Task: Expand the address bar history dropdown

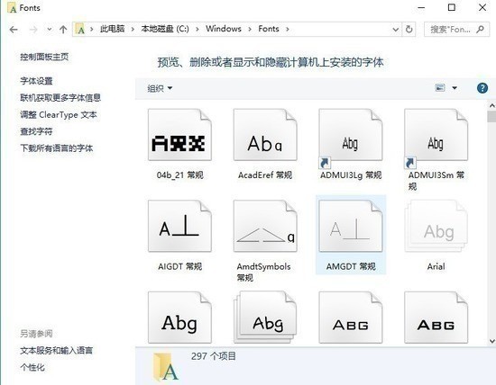Action: [395, 30]
